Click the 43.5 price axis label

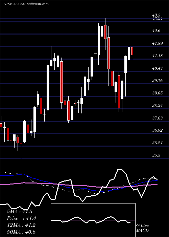[156, 15]
